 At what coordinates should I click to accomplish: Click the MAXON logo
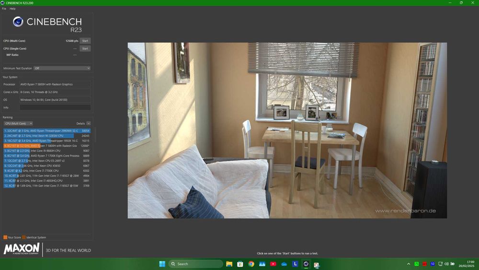pos(22,249)
